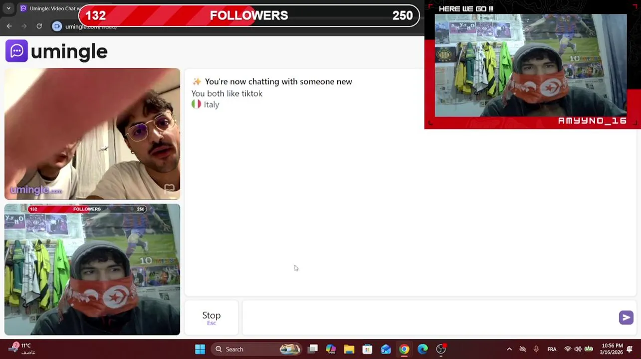Go forward with the browser forward arrow
Screen dimensions: 641x359
pos(24,26)
